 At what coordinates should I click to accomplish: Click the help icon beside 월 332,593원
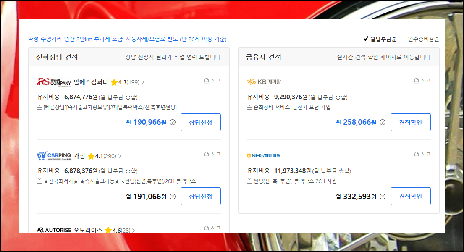click(382, 196)
